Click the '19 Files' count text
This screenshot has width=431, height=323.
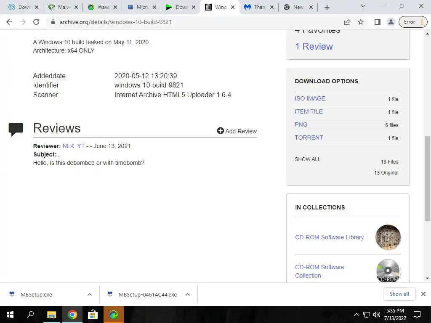(389, 162)
